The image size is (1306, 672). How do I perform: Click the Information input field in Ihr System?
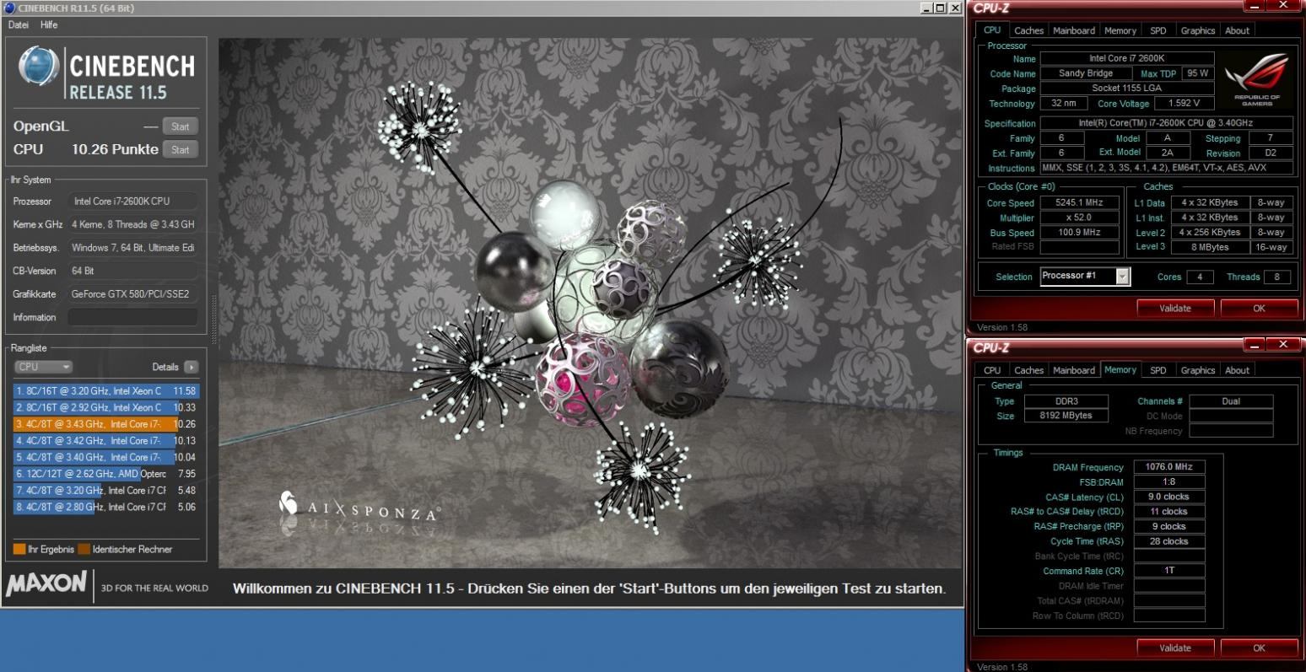pyautogui.click(x=133, y=318)
